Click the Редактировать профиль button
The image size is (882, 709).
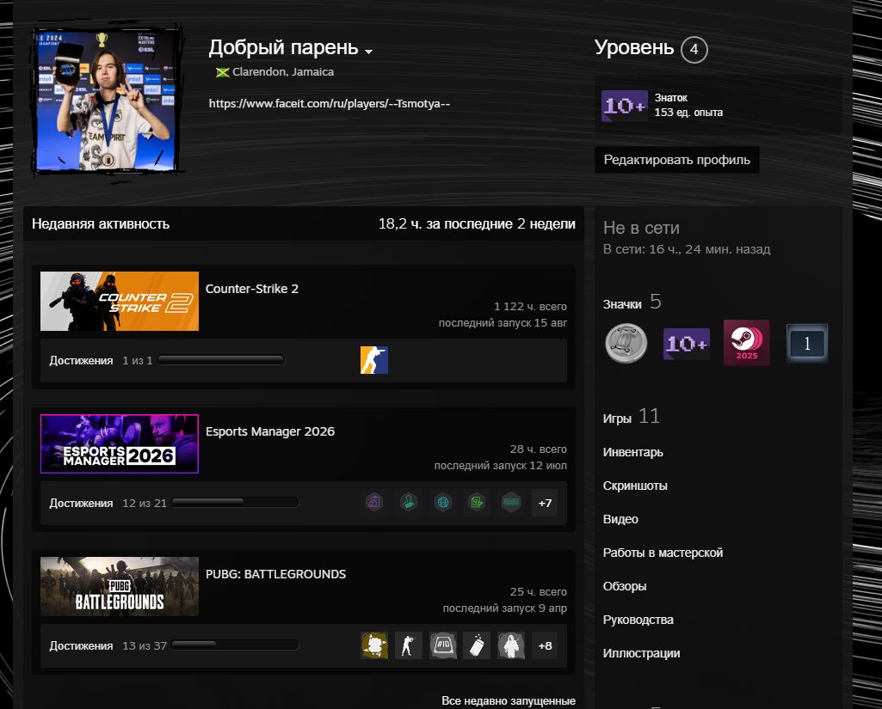click(676, 160)
